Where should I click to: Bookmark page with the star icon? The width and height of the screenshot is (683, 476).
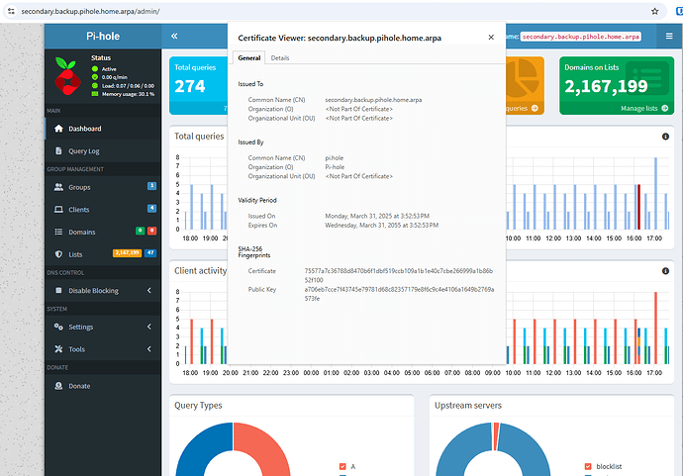point(654,11)
